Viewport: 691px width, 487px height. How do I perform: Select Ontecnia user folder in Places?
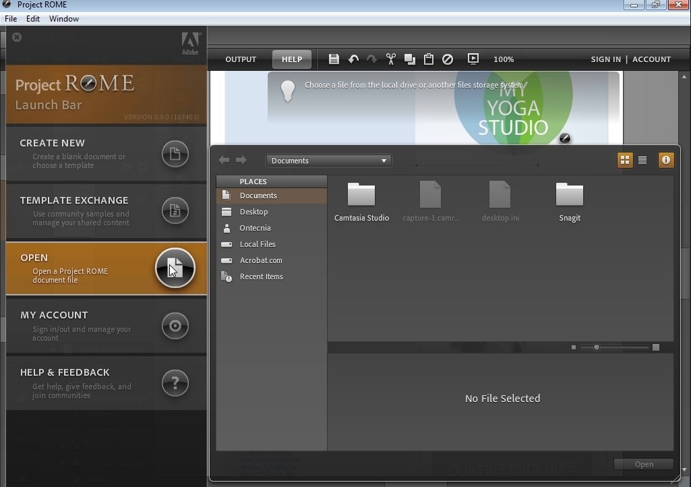point(272,228)
